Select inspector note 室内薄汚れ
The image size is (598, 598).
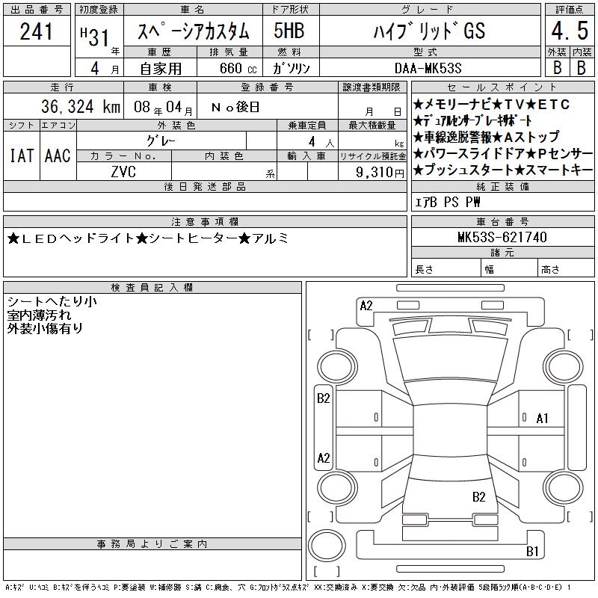pos(40,315)
